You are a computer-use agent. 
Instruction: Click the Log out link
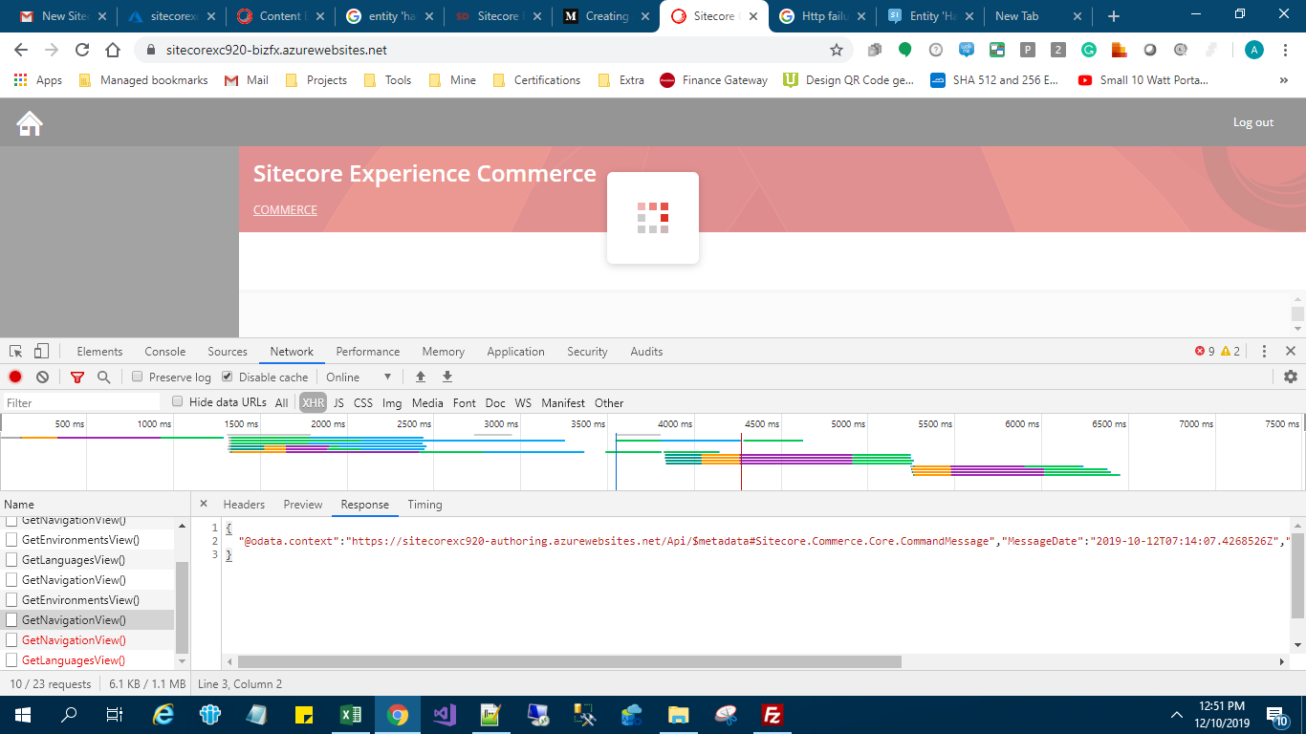click(1252, 122)
